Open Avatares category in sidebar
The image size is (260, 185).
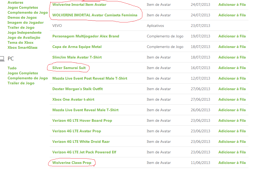pyautogui.click(x=16, y=2)
